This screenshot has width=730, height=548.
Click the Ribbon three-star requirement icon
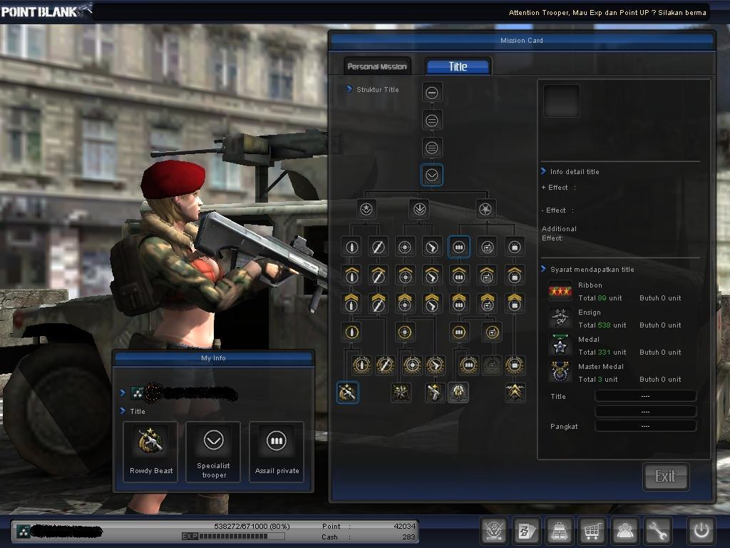point(560,291)
